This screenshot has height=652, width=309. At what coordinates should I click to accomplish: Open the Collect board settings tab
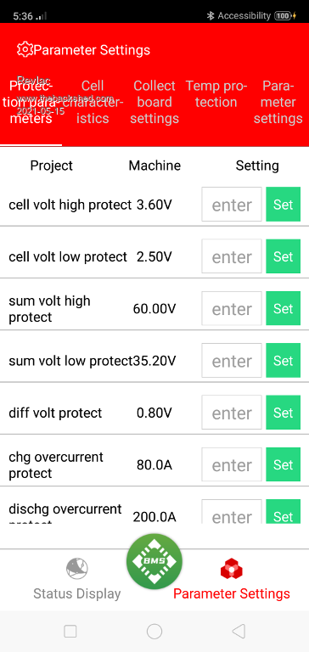(154, 102)
